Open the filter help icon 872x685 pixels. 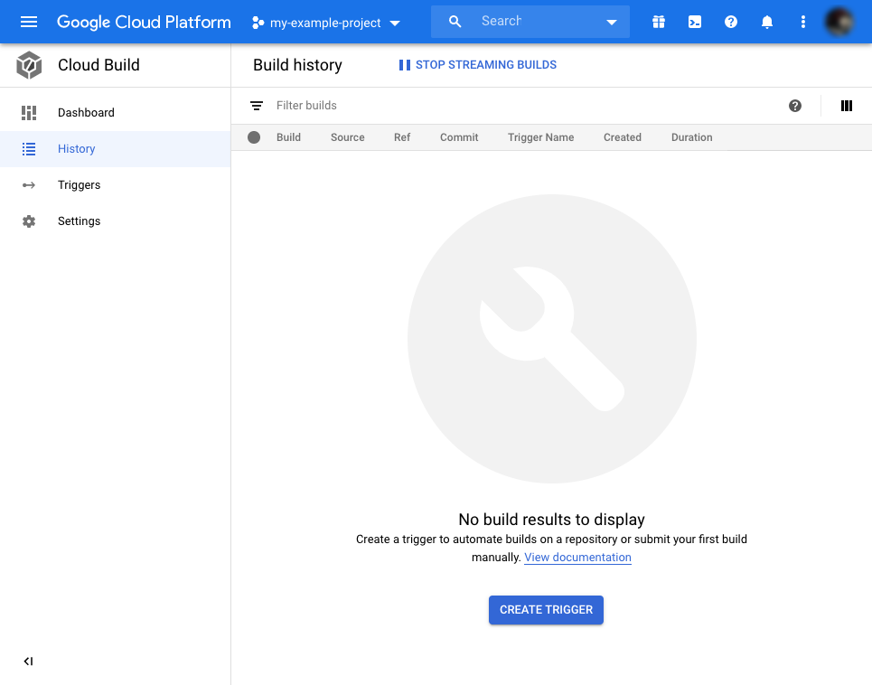[x=795, y=106]
